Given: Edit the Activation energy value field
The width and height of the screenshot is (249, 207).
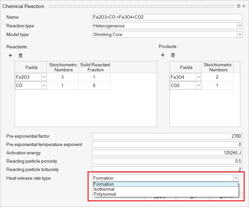Looking at the screenshot, I should click(x=167, y=153).
